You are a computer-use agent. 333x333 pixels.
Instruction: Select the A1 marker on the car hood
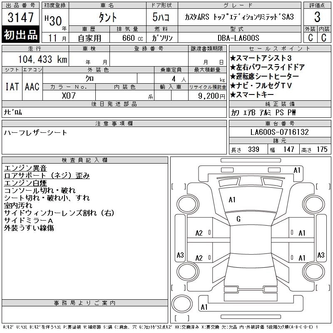click(232, 200)
